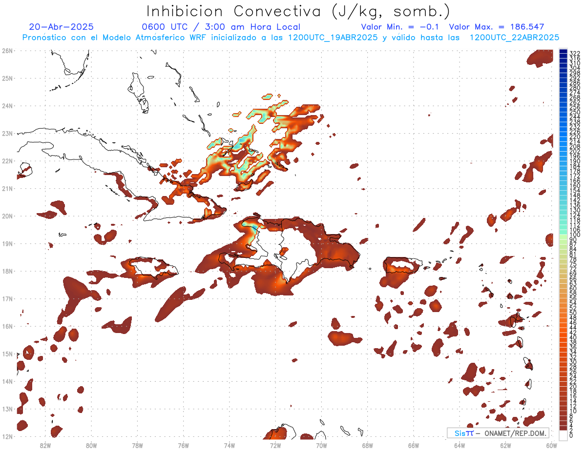Click the 19N latitude label
The height and width of the screenshot is (452, 586).
tap(7, 243)
